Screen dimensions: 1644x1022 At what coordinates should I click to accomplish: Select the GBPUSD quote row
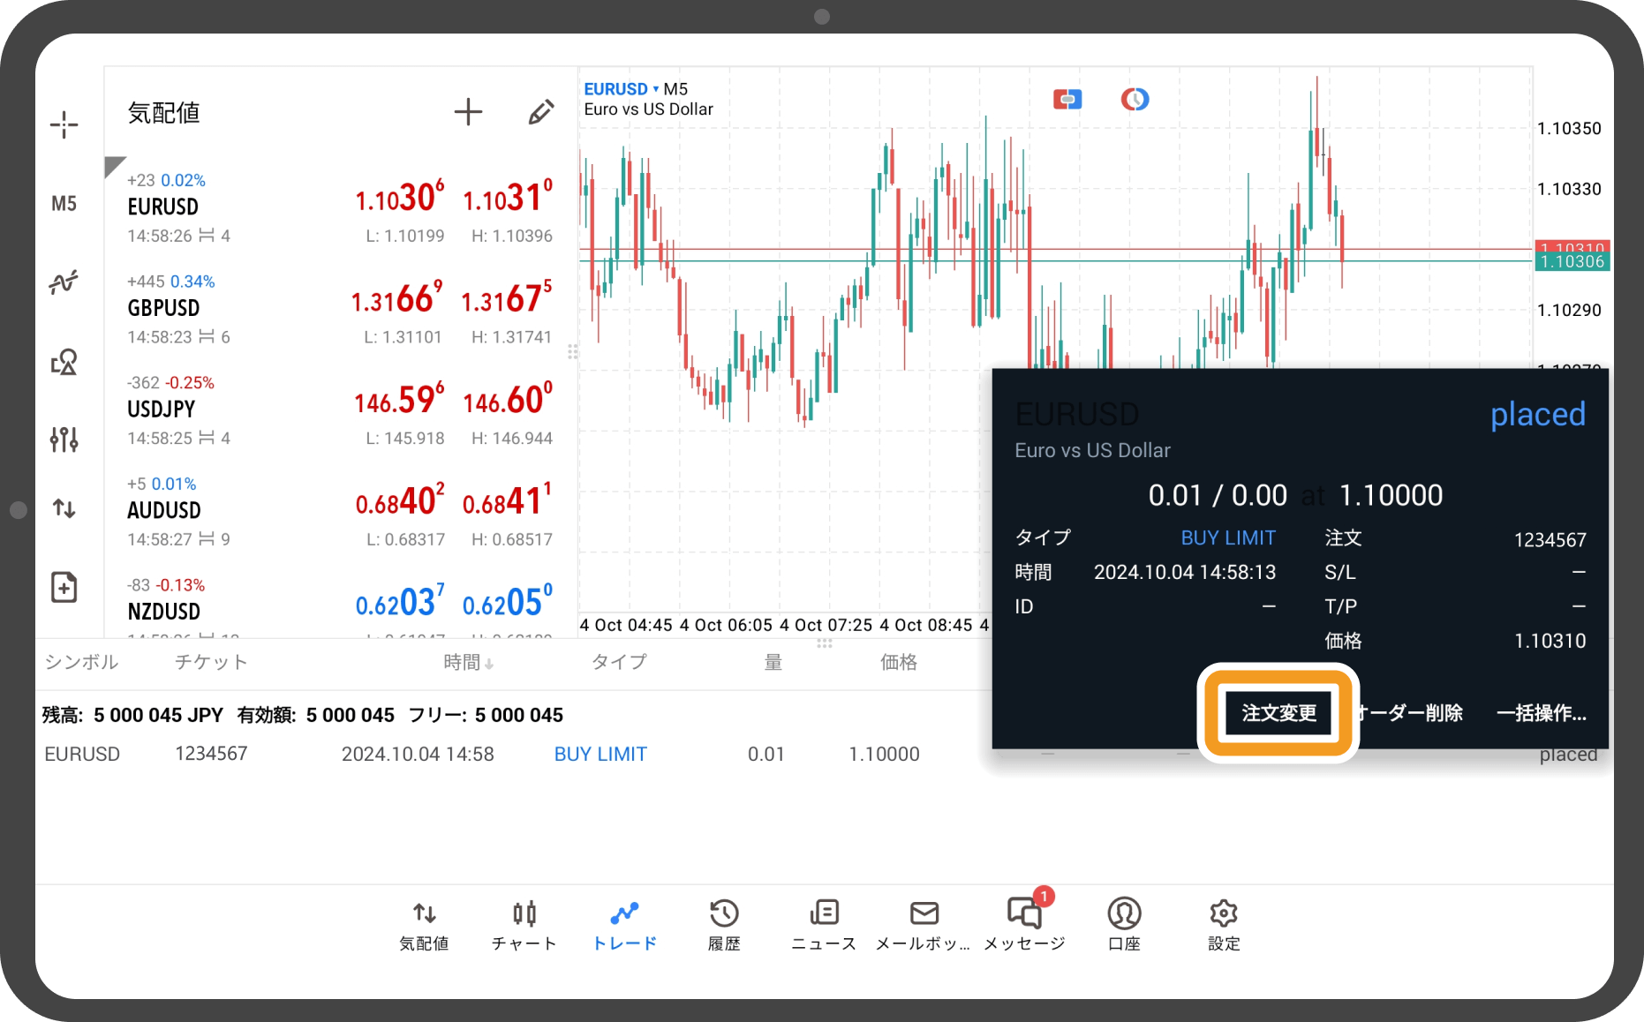(x=341, y=309)
